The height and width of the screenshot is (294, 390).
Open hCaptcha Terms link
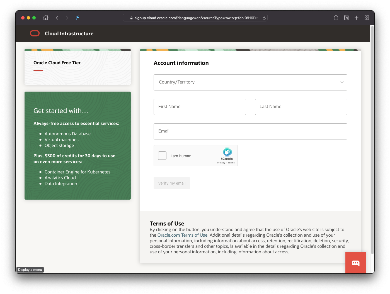[x=231, y=163]
